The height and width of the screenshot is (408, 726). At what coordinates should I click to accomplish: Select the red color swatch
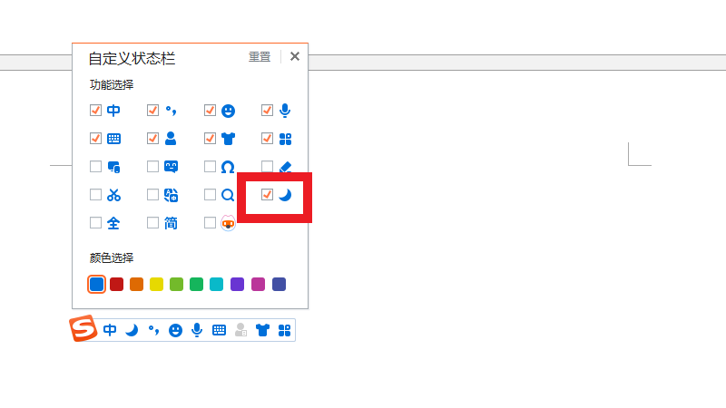click(116, 285)
